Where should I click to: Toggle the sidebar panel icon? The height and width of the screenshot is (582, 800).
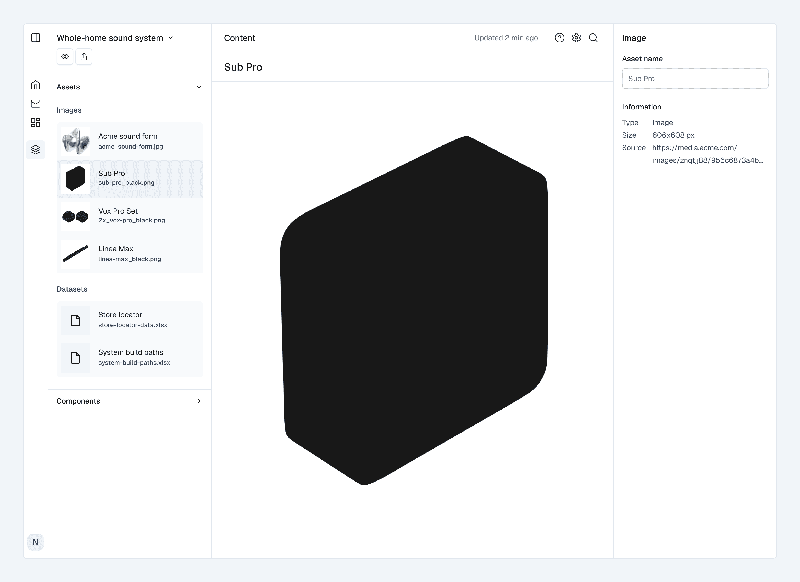pos(36,38)
